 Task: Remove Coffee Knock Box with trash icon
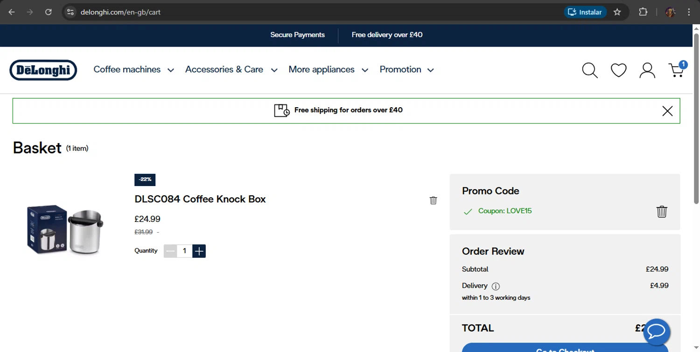tap(433, 200)
